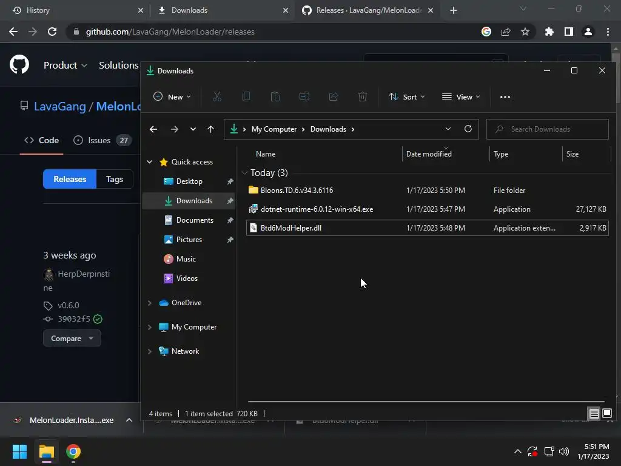Click the Copy icon in Explorer toolbar
The image size is (621, 466).
[x=246, y=96]
